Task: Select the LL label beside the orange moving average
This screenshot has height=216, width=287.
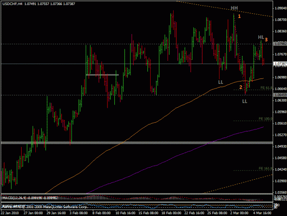Action: 221,82
